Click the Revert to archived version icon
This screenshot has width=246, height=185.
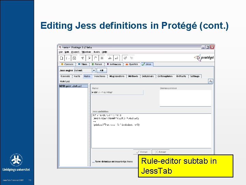117,58
